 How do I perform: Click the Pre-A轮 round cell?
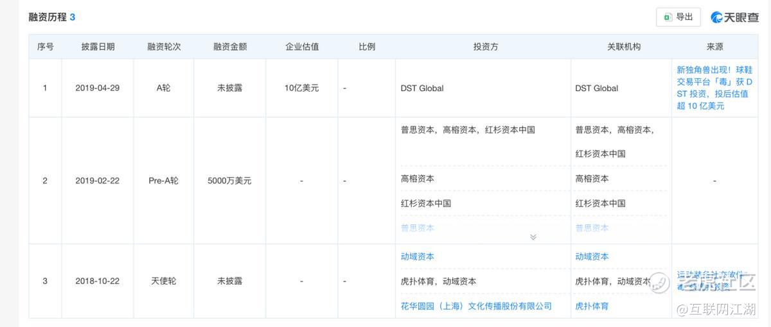point(164,181)
